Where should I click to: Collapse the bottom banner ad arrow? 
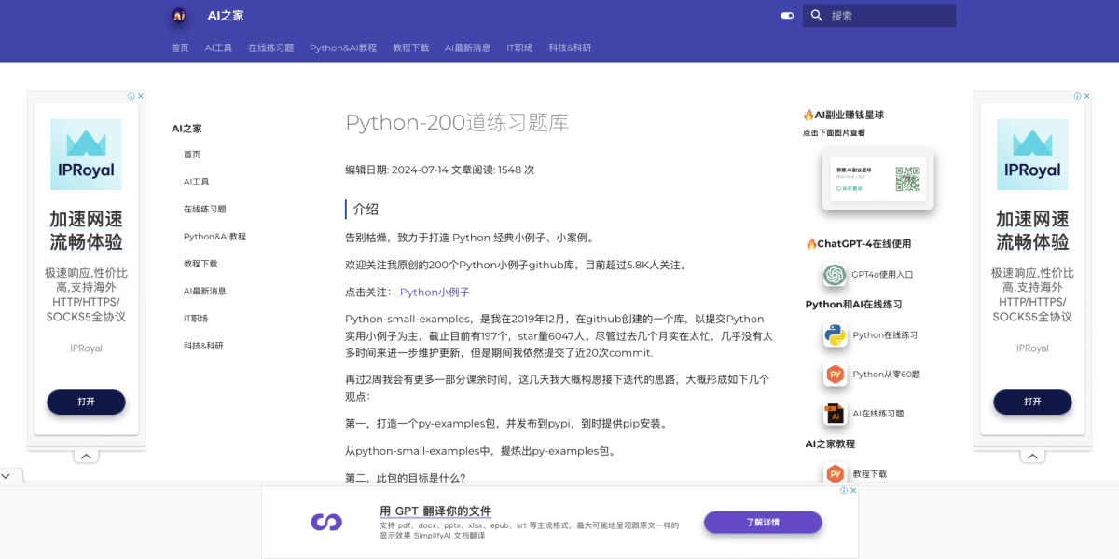click(6, 476)
